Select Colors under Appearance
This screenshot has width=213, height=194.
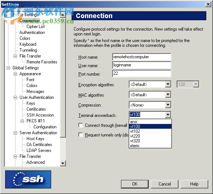pyautogui.click(x=32, y=86)
